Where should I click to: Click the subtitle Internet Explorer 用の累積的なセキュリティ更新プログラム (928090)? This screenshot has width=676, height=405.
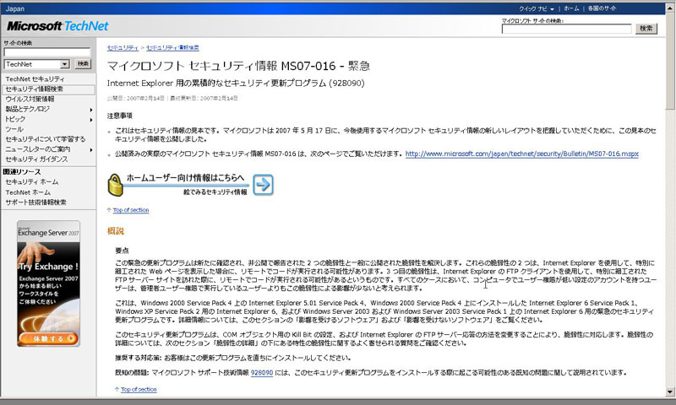pos(236,83)
